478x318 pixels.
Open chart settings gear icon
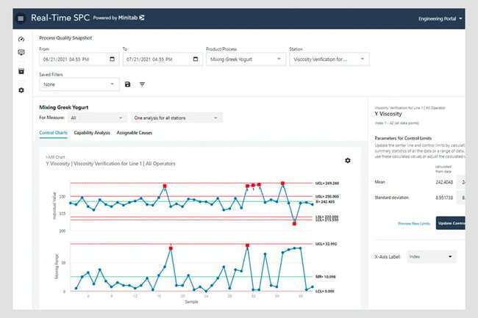coord(347,160)
